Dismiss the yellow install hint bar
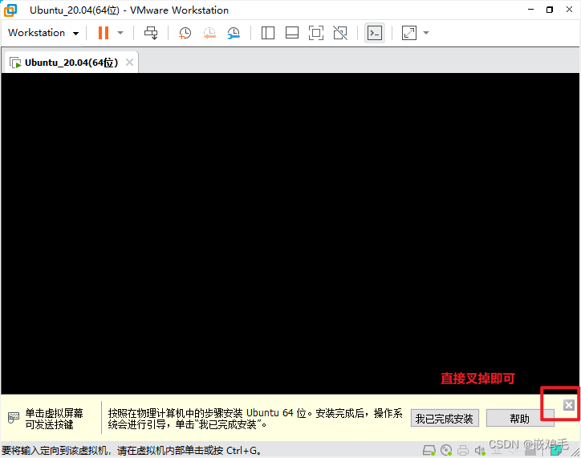 [x=569, y=405]
